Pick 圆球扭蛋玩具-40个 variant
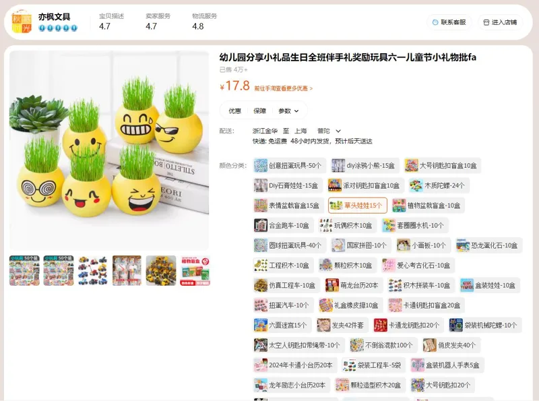The height and width of the screenshot is (401, 539). (289, 245)
